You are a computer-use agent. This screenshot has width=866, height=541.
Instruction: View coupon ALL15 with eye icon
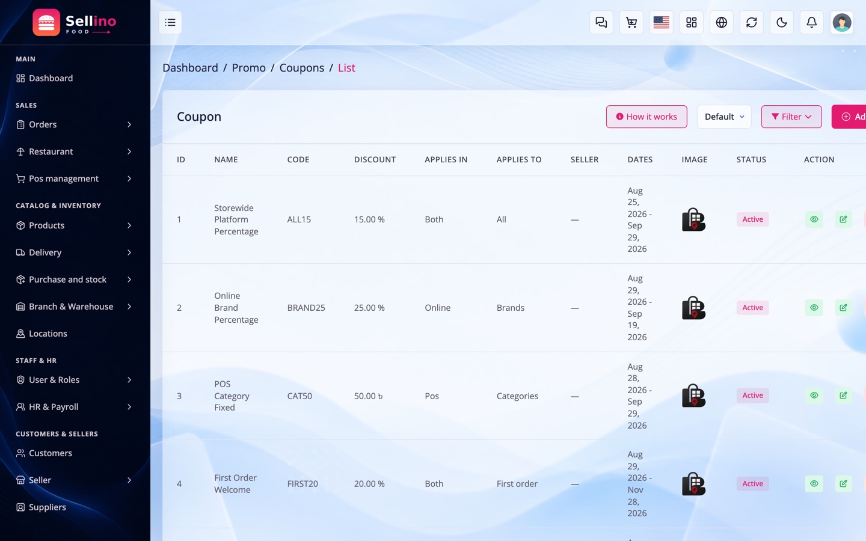(x=814, y=219)
